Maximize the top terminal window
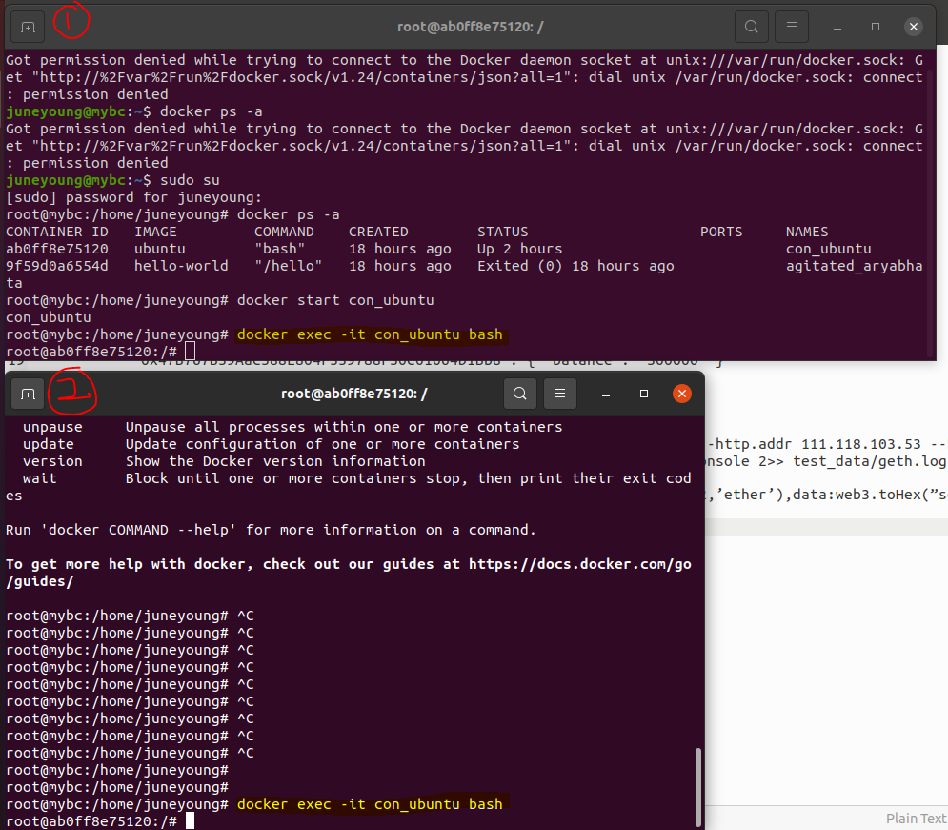The image size is (948, 830). click(876, 27)
